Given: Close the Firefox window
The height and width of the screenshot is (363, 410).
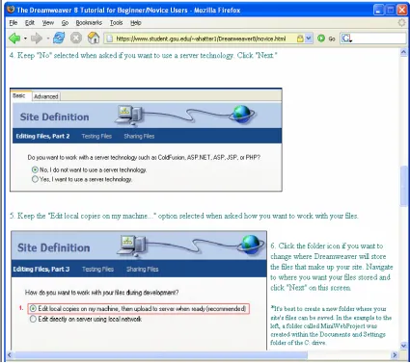Looking at the screenshot, I should [402, 10].
